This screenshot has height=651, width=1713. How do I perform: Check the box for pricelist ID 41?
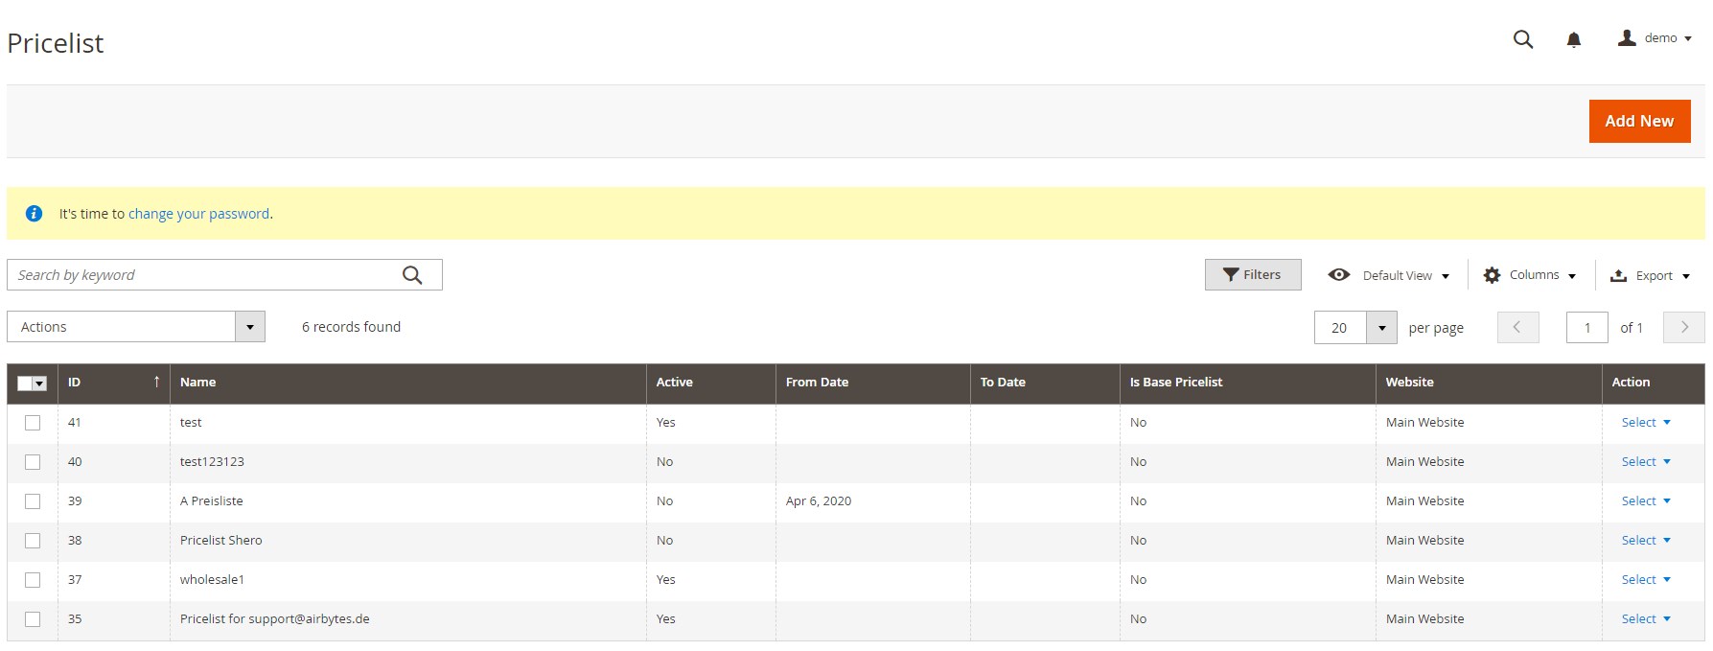click(33, 423)
